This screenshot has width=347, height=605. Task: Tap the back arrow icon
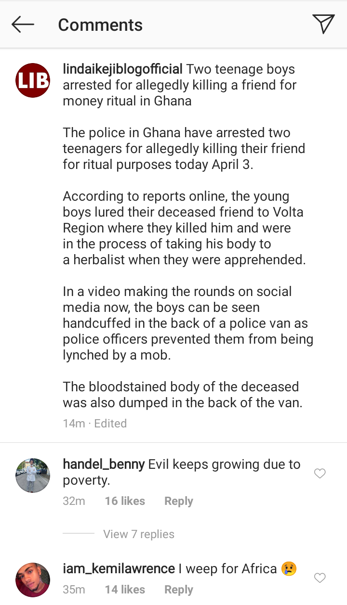[23, 25]
